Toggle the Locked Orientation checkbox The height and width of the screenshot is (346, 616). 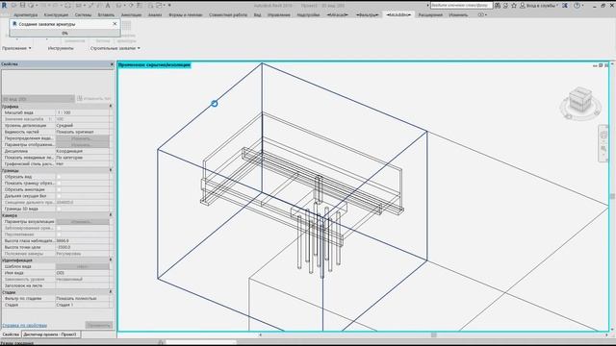pos(59,228)
